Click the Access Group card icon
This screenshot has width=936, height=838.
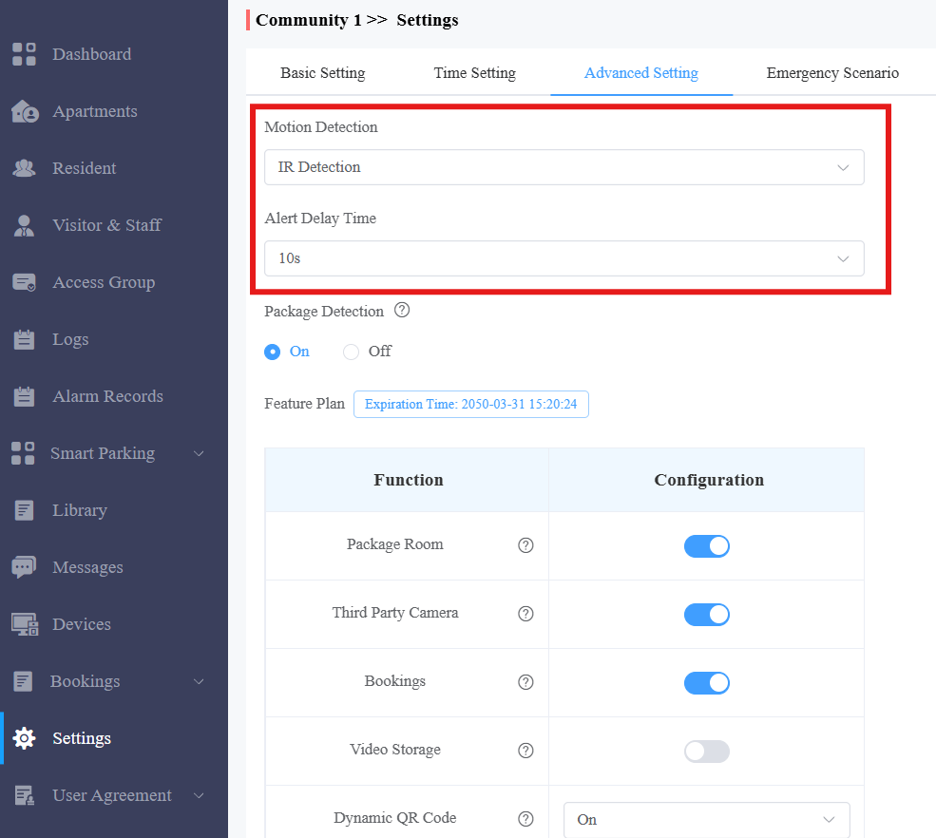pyautogui.click(x=24, y=282)
